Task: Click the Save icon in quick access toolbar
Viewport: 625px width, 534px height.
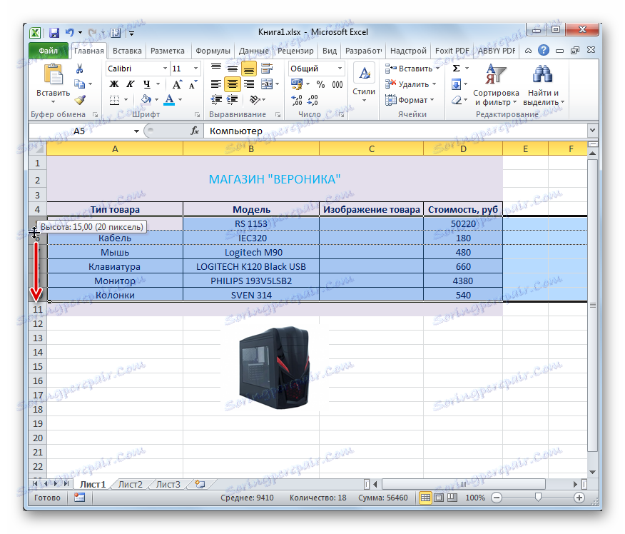Action: point(54,33)
